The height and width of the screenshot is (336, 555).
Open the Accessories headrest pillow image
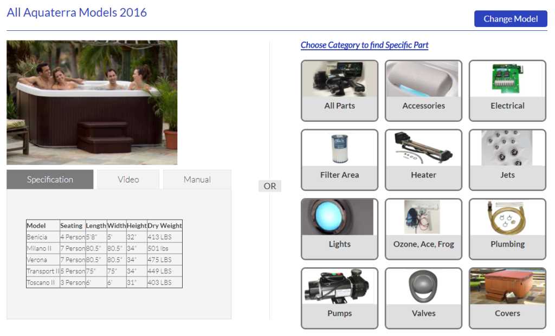pos(423,79)
